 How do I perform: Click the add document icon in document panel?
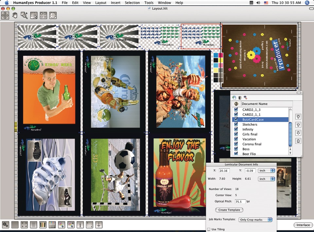point(234,98)
